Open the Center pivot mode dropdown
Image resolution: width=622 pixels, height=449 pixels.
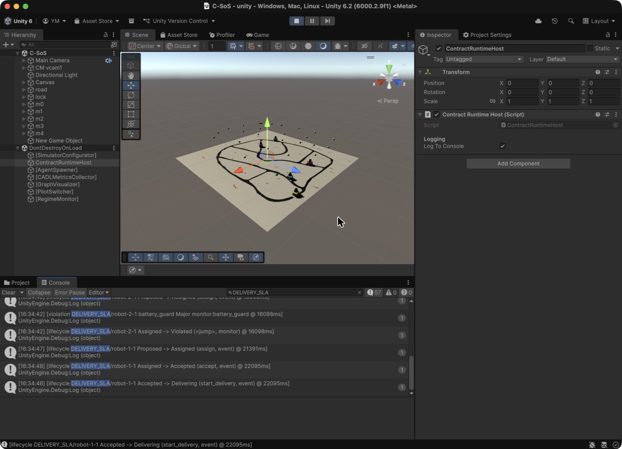coord(145,46)
